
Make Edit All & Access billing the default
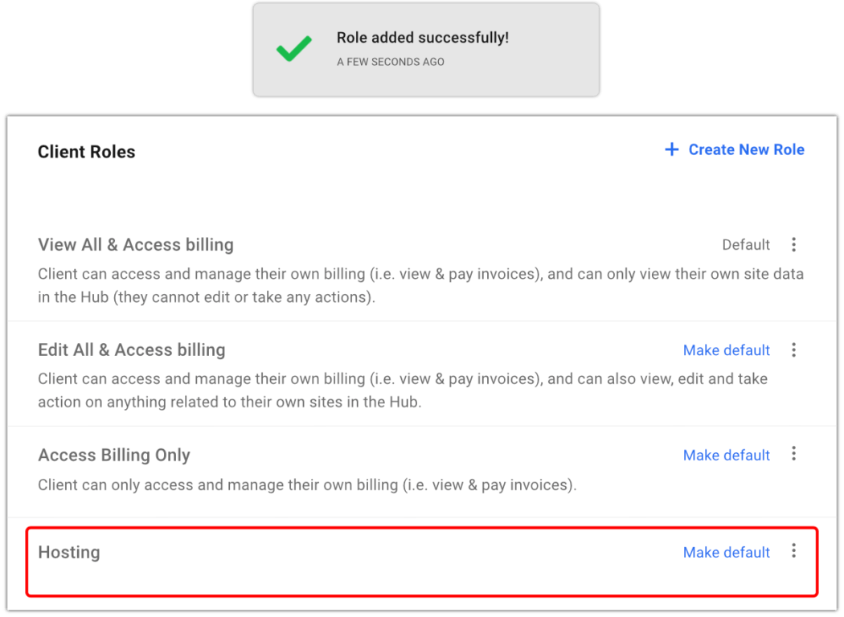[x=726, y=350]
